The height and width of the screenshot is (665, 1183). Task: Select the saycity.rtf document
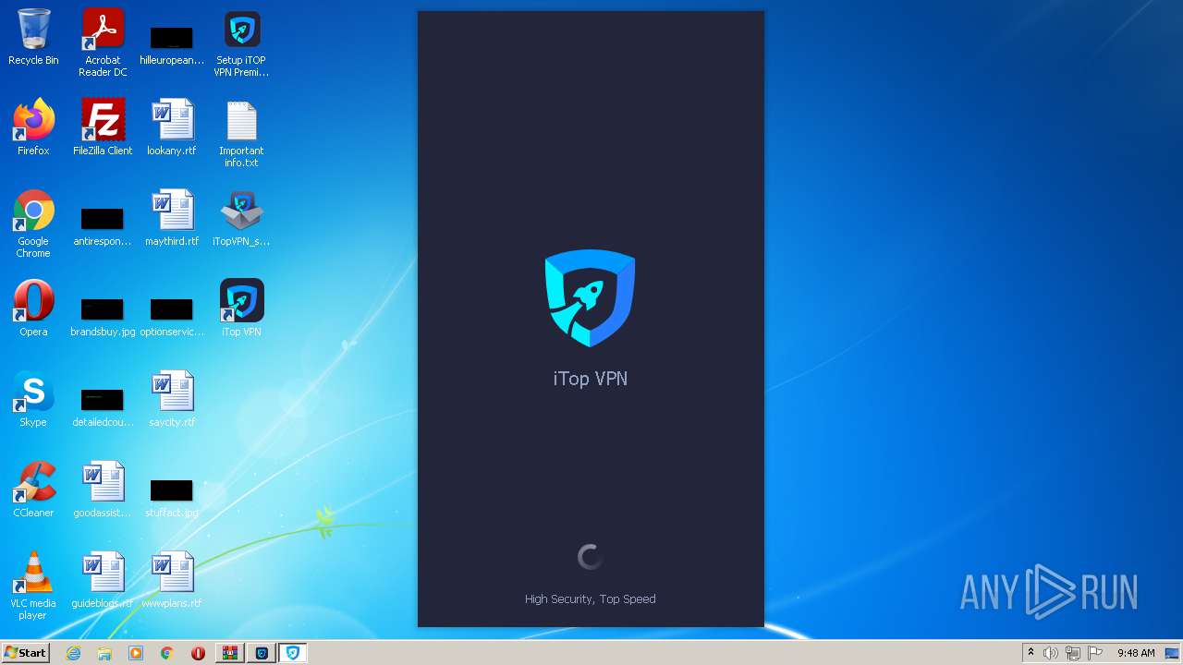click(172, 399)
